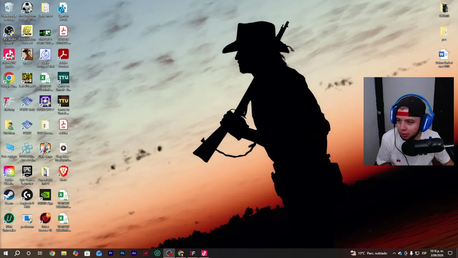Open File Explorer from the taskbar
Viewport: 458px width, 258px height.
pyautogui.click(x=64, y=253)
